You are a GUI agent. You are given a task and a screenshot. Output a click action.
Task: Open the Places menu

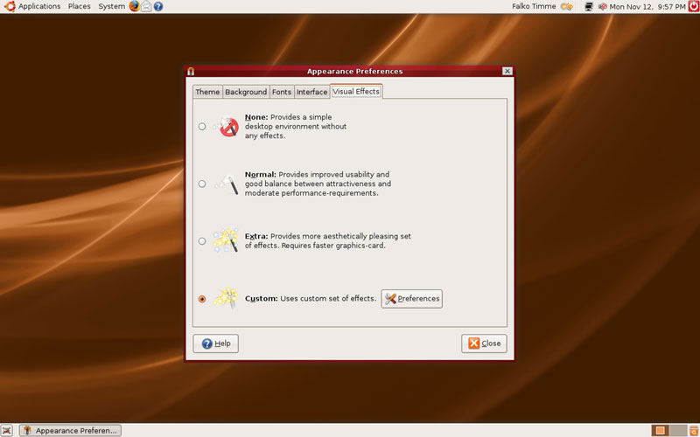(x=80, y=6)
